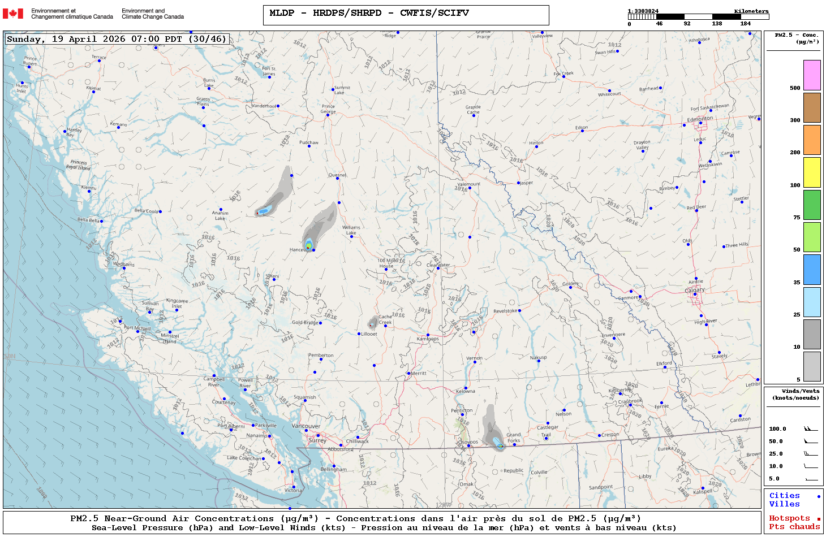Click the Sunday 19 April timestamp label

pos(117,39)
